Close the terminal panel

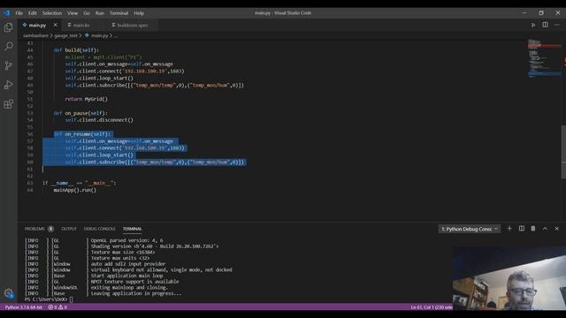coord(556,229)
